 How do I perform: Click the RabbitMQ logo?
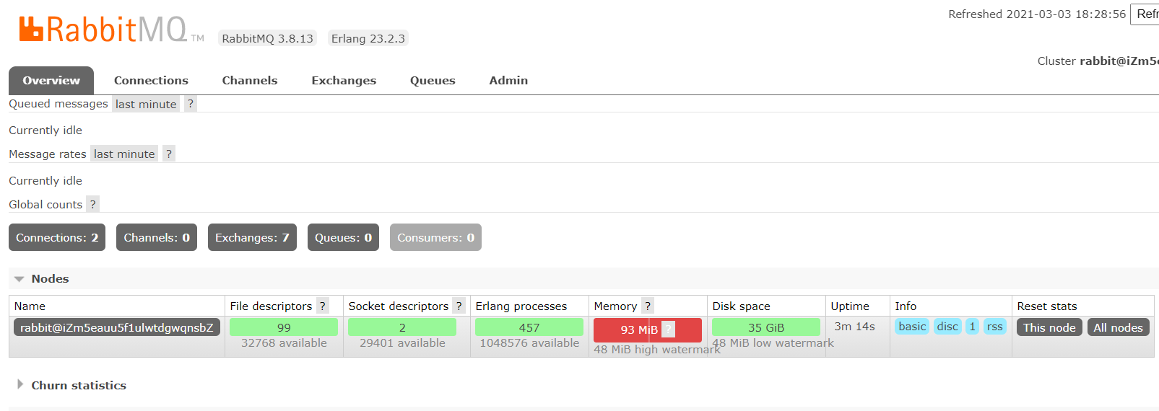[x=103, y=30]
